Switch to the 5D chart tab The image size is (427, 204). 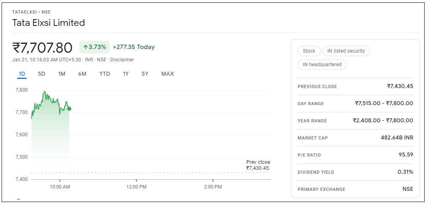(x=41, y=74)
